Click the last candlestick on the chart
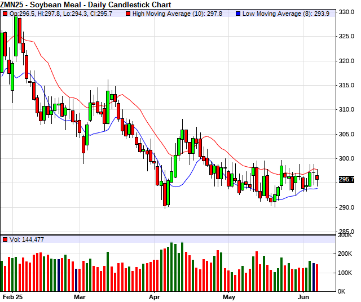Screen dimensions: 361x302 click(x=317, y=177)
